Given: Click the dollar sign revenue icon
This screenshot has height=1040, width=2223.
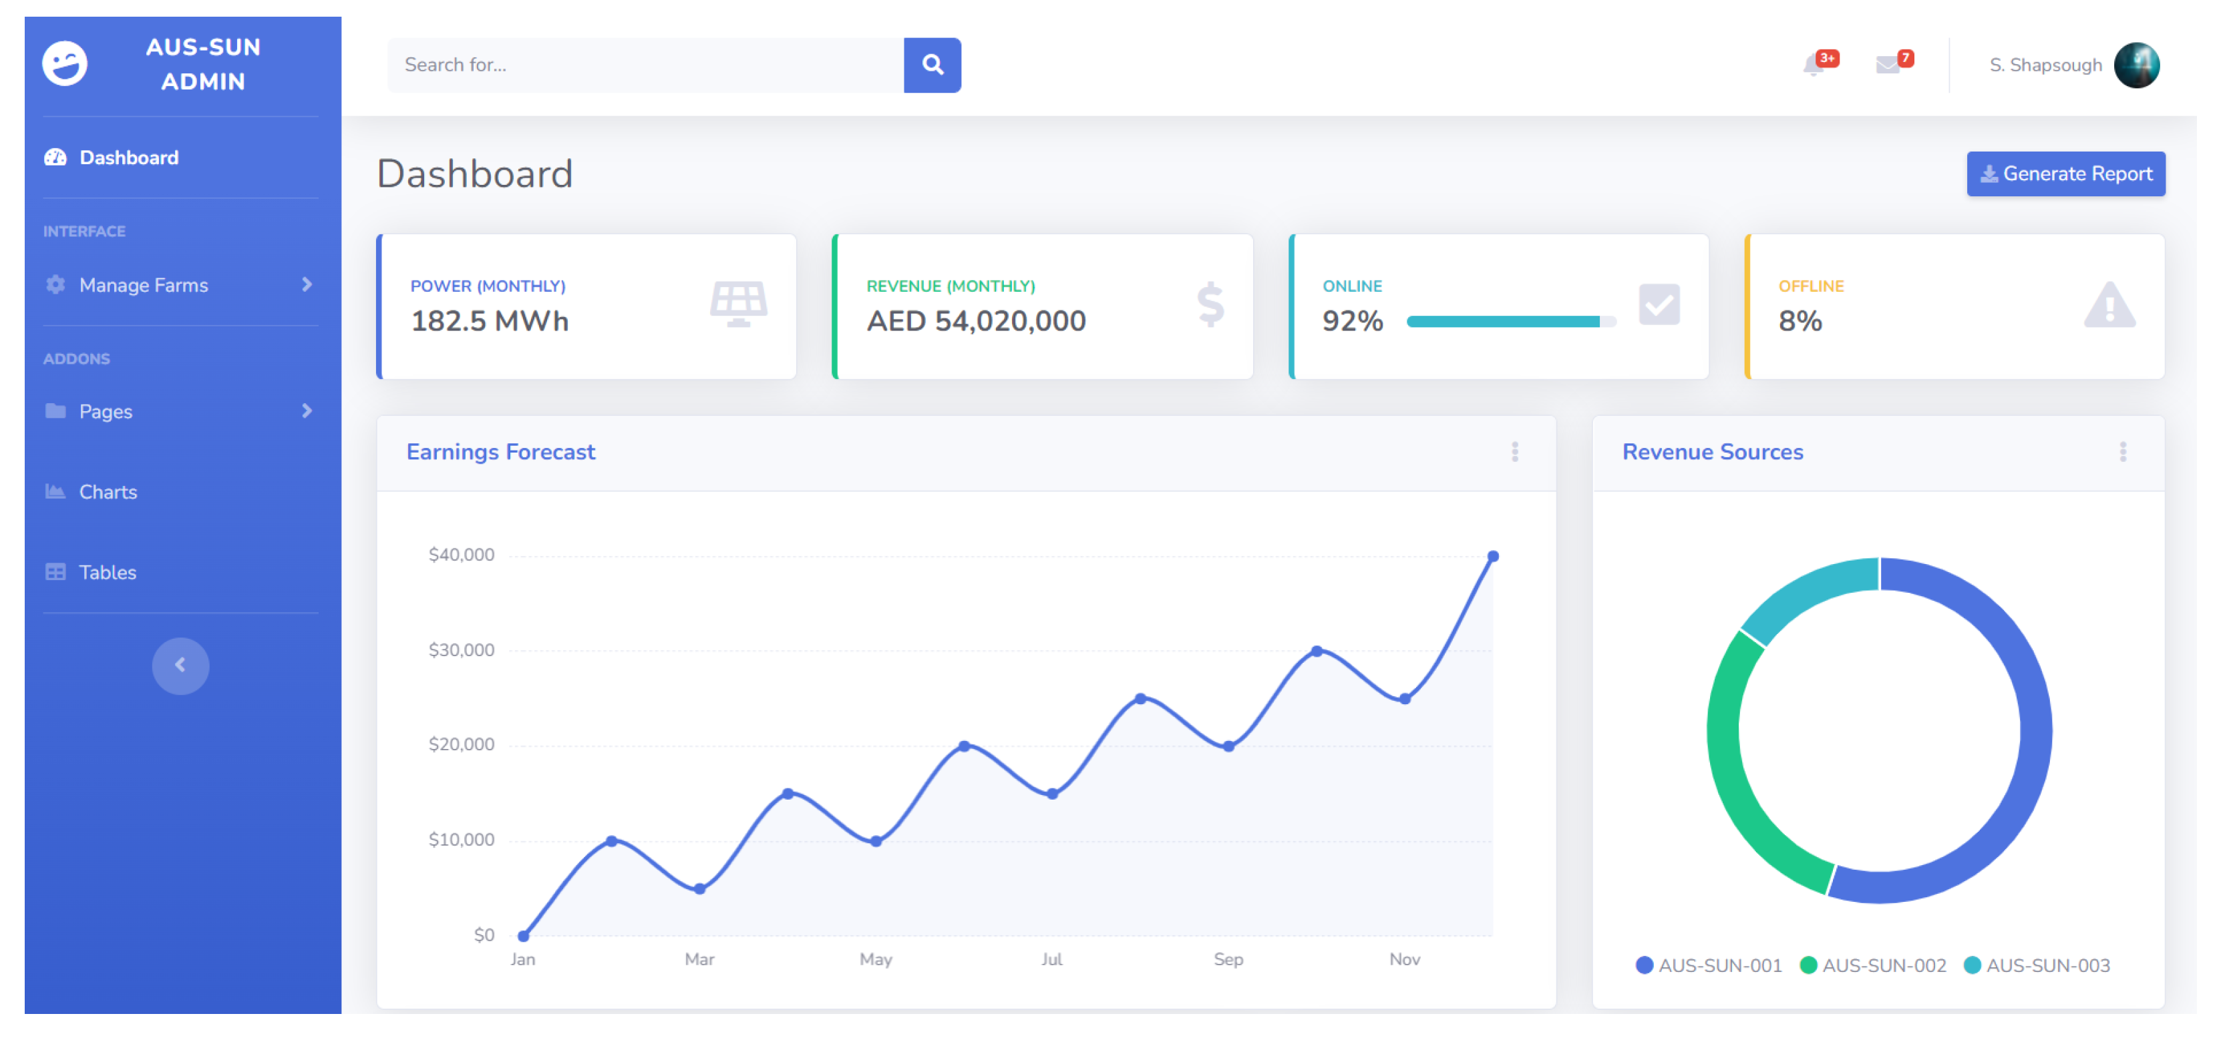Looking at the screenshot, I should point(1211,304).
